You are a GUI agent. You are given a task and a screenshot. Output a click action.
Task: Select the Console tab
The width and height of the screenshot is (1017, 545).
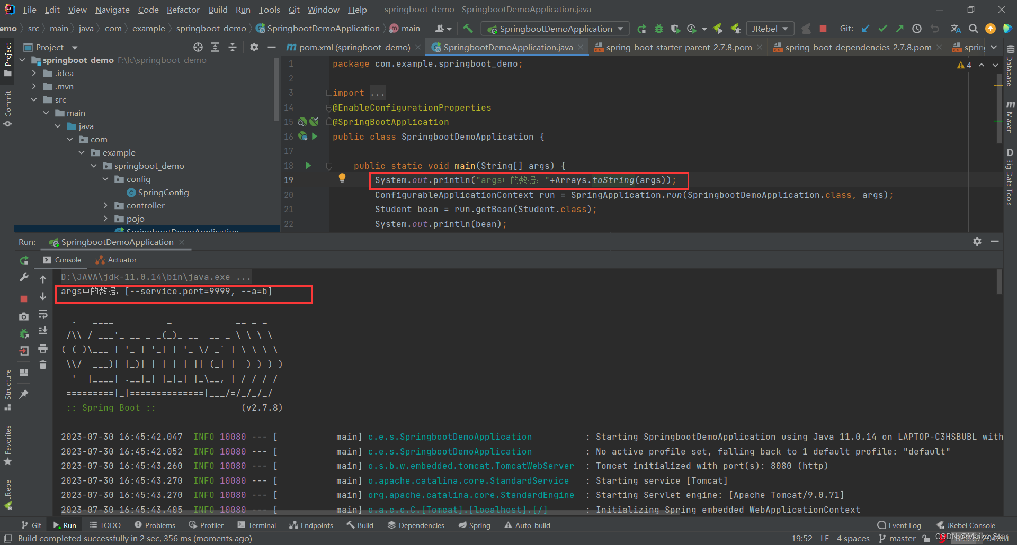[62, 260]
